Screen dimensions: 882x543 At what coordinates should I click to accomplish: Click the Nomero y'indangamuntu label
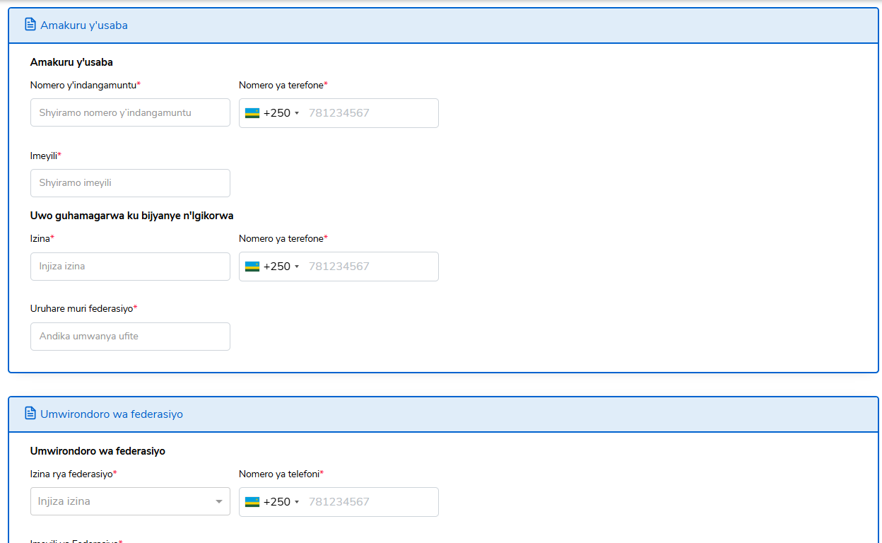tap(86, 85)
